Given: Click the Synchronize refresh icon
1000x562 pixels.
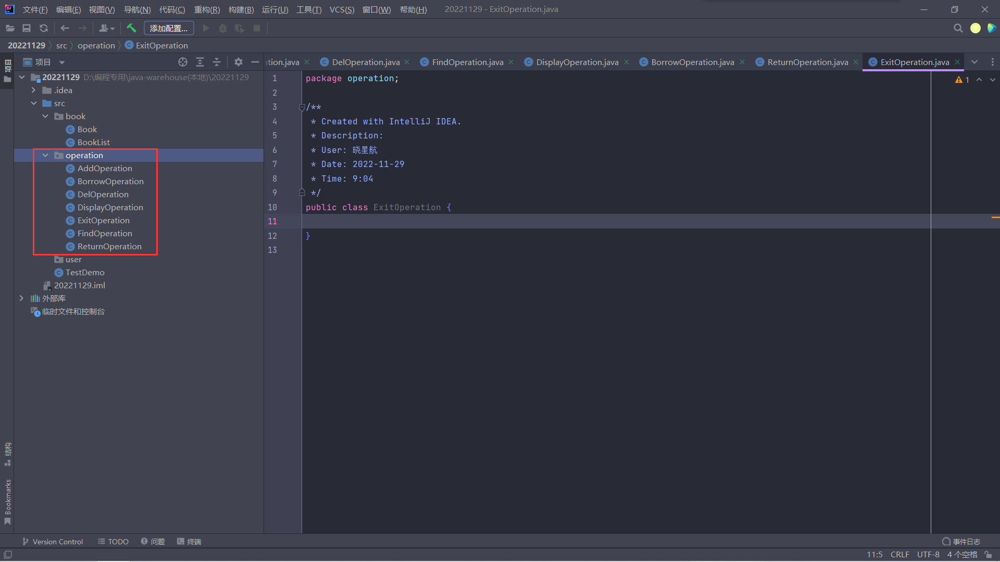Looking at the screenshot, I should tap(44, 28).
